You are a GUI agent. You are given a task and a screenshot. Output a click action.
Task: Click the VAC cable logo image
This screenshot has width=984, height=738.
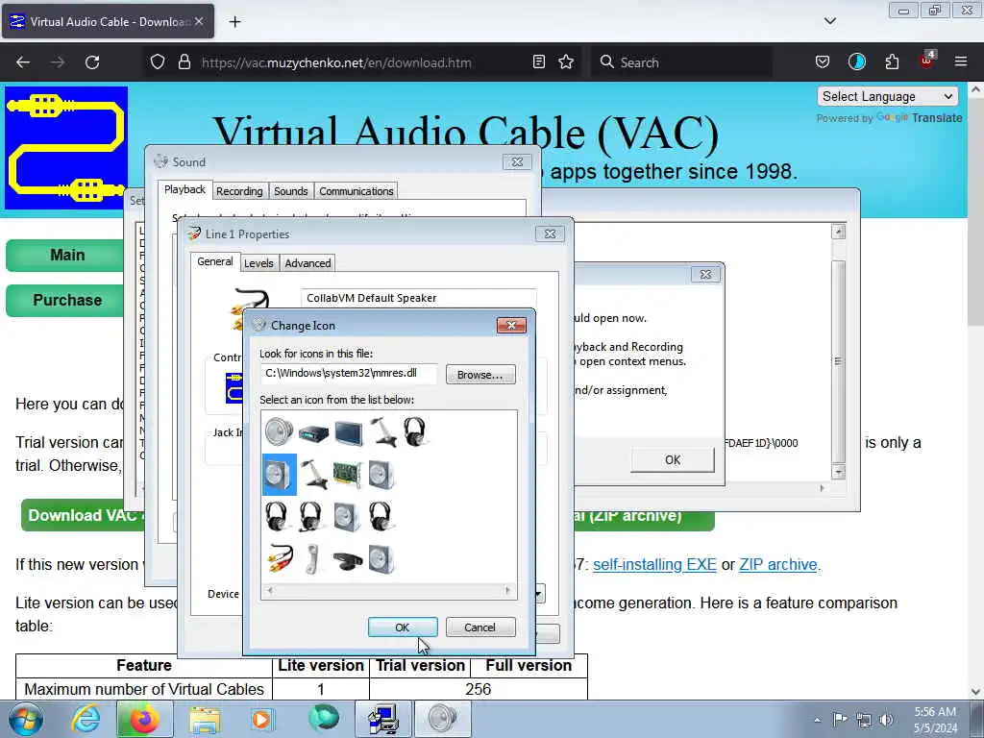pos(66,148)
